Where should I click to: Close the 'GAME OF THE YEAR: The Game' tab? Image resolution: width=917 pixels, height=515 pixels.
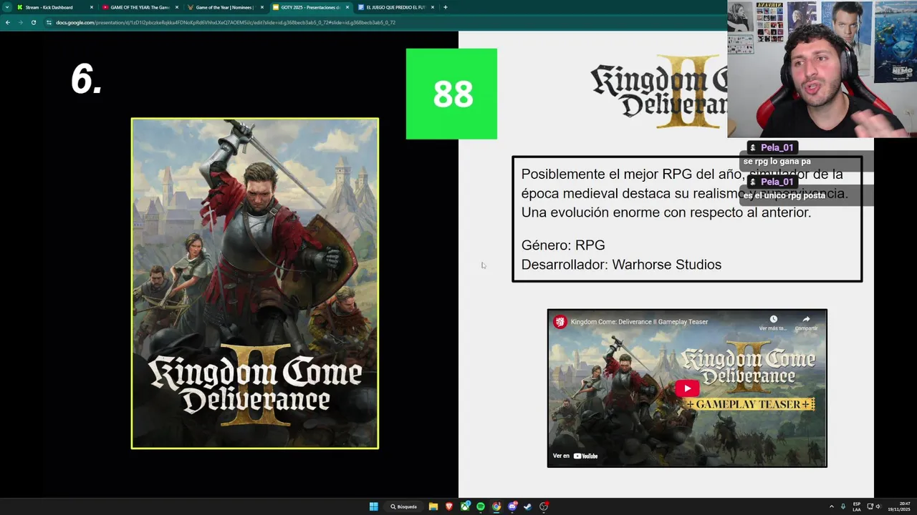(177, 7)
